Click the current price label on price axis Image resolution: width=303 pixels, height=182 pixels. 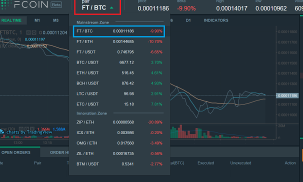point(287,95)
